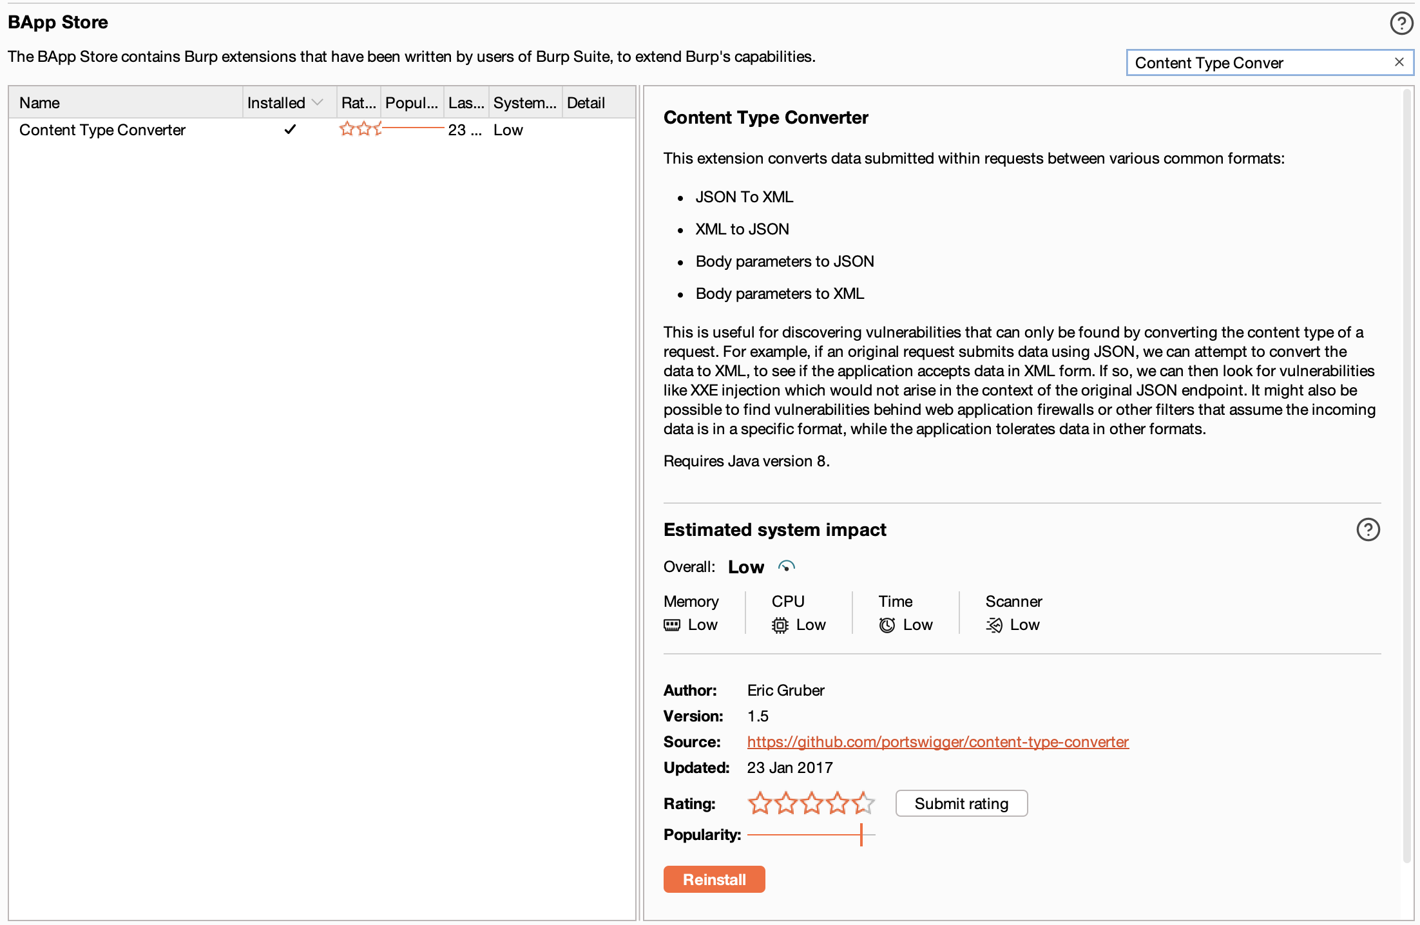The height and width of the screenshot is (925, 1420).
Task: Click the overall impact gauge icon
Action: pos(787,566)
